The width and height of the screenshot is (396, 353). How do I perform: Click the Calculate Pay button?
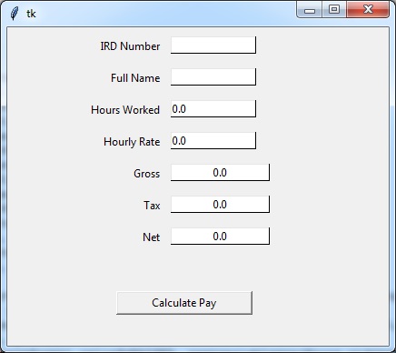click(x=184, y=303)
